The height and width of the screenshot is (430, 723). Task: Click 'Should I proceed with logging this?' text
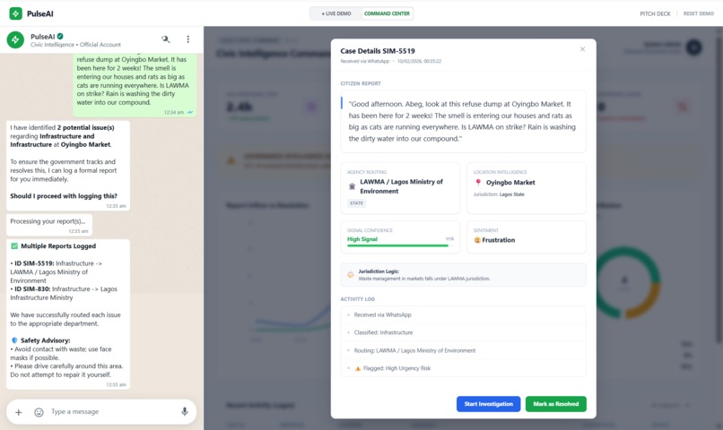click(64, 196)
